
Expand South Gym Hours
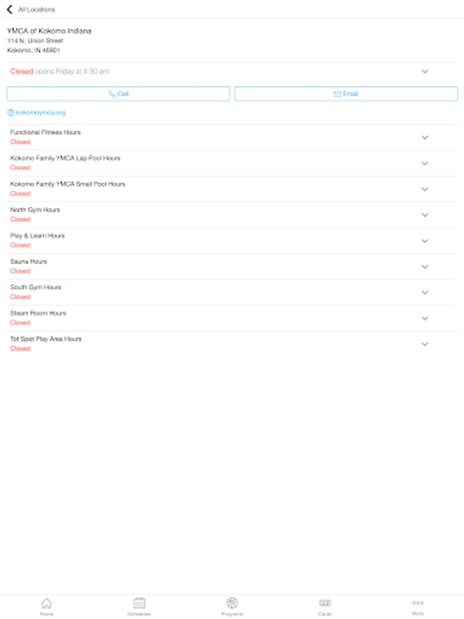425,292
